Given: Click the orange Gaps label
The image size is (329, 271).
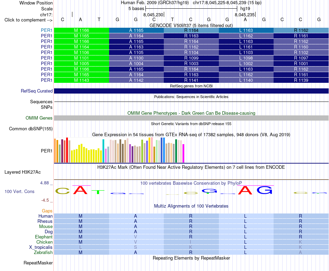Looking at the screenshot, I should click(47, 211).
